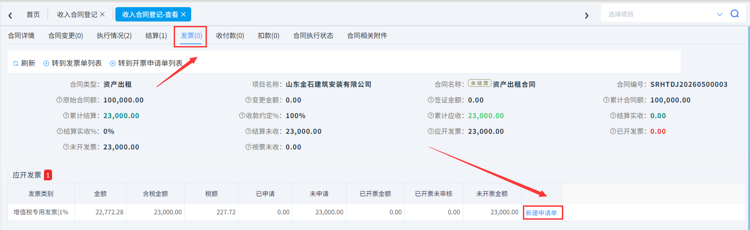
Task: Click the 增值税专用发票|1% cell
Action: click(41, 212)
